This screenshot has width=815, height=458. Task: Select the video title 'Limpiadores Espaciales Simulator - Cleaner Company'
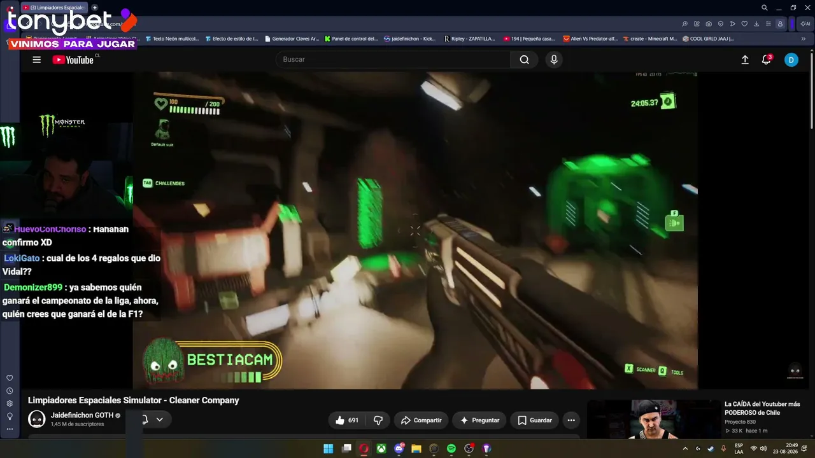click(134, 400)
